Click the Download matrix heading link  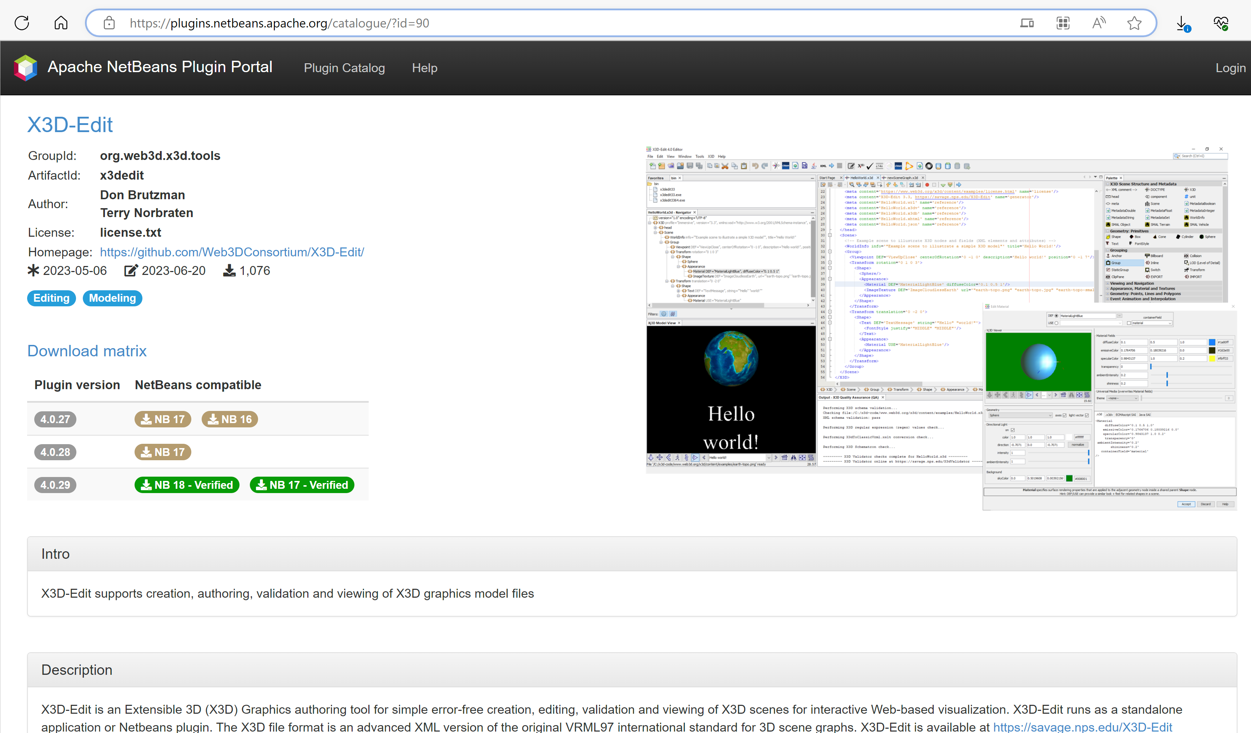coord(87,351)
